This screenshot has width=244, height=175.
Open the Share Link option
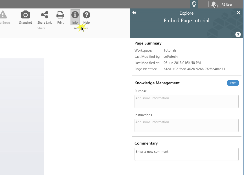click(45, 15)
